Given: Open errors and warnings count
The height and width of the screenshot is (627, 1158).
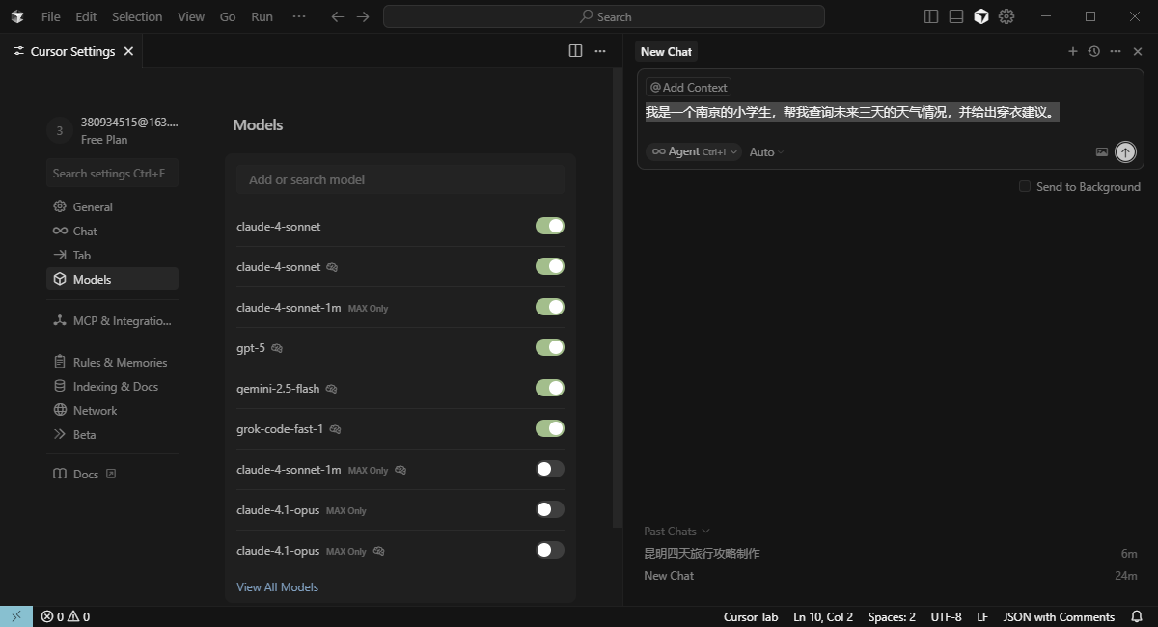Looking at the screenshot, I should [66, 616].
